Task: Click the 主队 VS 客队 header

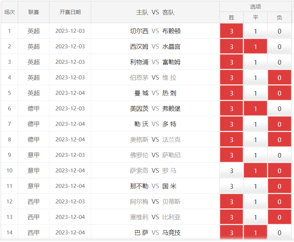Action: (x=155, y=12)
